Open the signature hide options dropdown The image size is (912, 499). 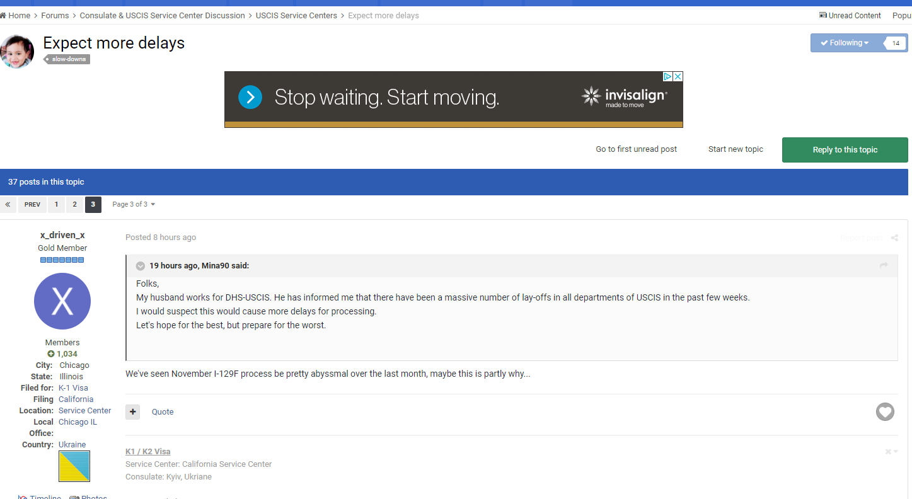pyautogui.click(x=891, y=452)
